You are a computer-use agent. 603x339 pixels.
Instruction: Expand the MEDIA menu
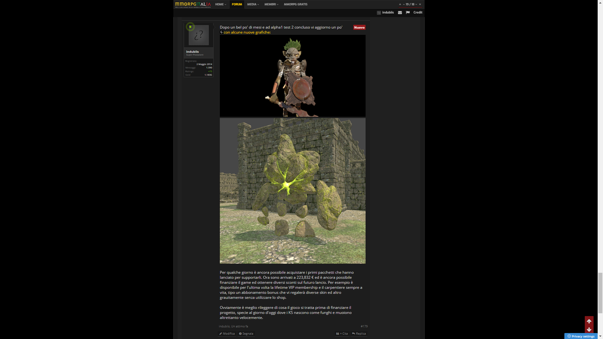click(253, 4)
